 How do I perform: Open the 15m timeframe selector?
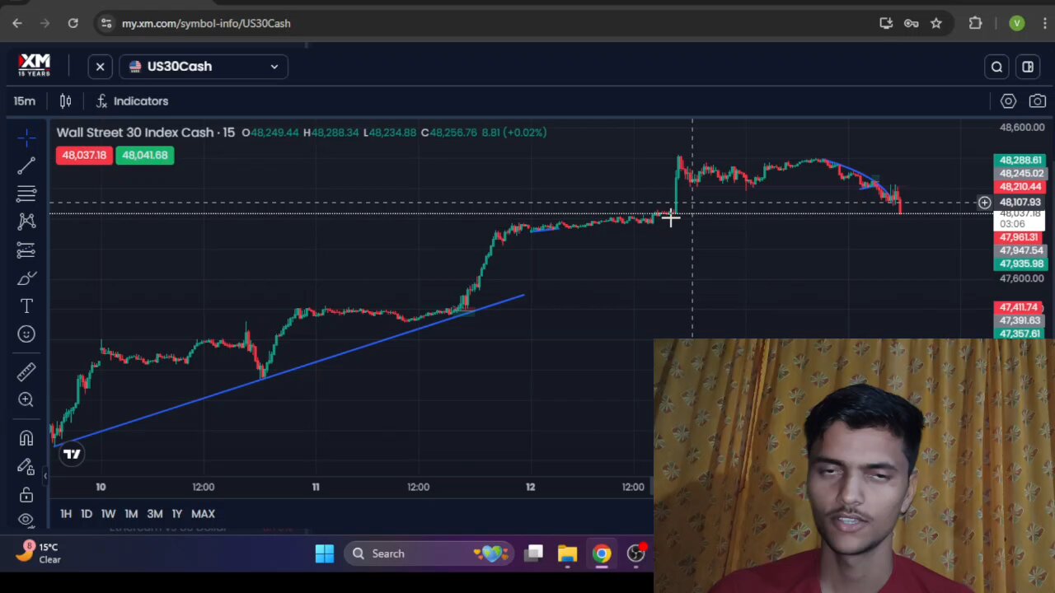click(x=25, y=100)
